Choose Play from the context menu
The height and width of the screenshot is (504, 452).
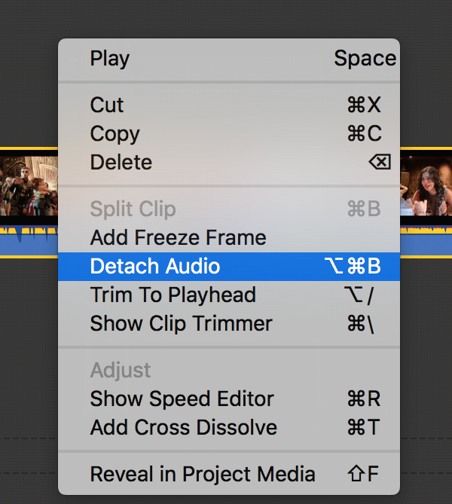tap(110, 58)
